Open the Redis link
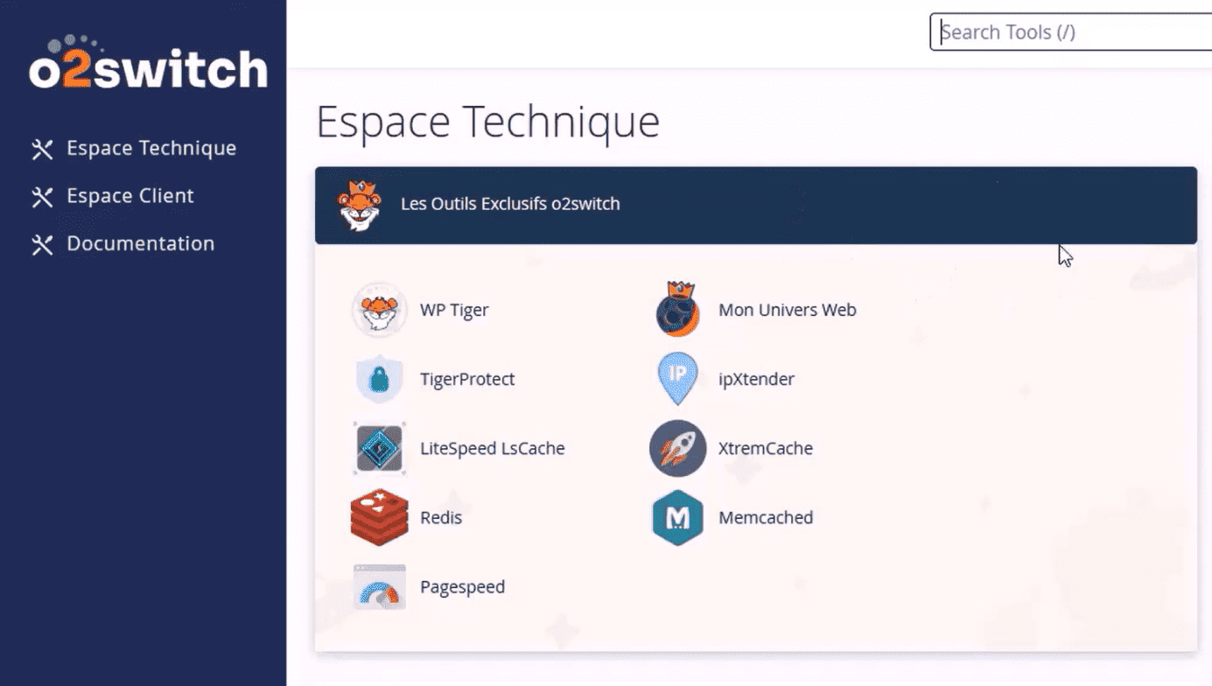Viewport: 1212px width, 686px height. pos(441,517)
